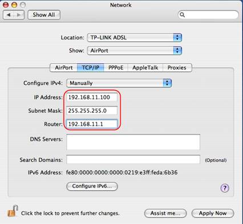Click the Apply Now button
The width and height of the screenshot is (243, 224).
(x=213, y=213)
